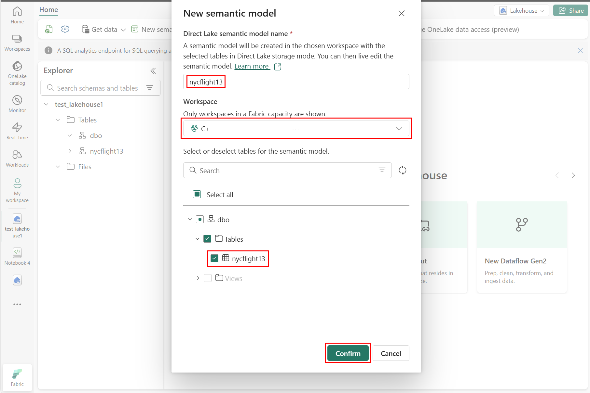Toggle the Select all checkbox
590x393 pixels.
197,194
